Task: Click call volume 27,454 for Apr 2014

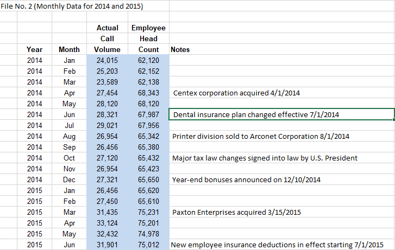Action: (x=107, y=93)
